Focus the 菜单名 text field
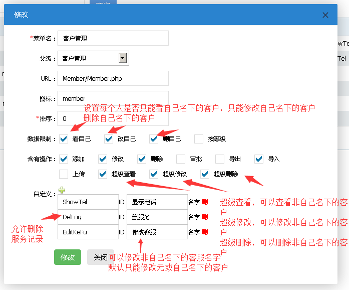The width and height of the screenshot is (349, 290). tap(113, 38)
